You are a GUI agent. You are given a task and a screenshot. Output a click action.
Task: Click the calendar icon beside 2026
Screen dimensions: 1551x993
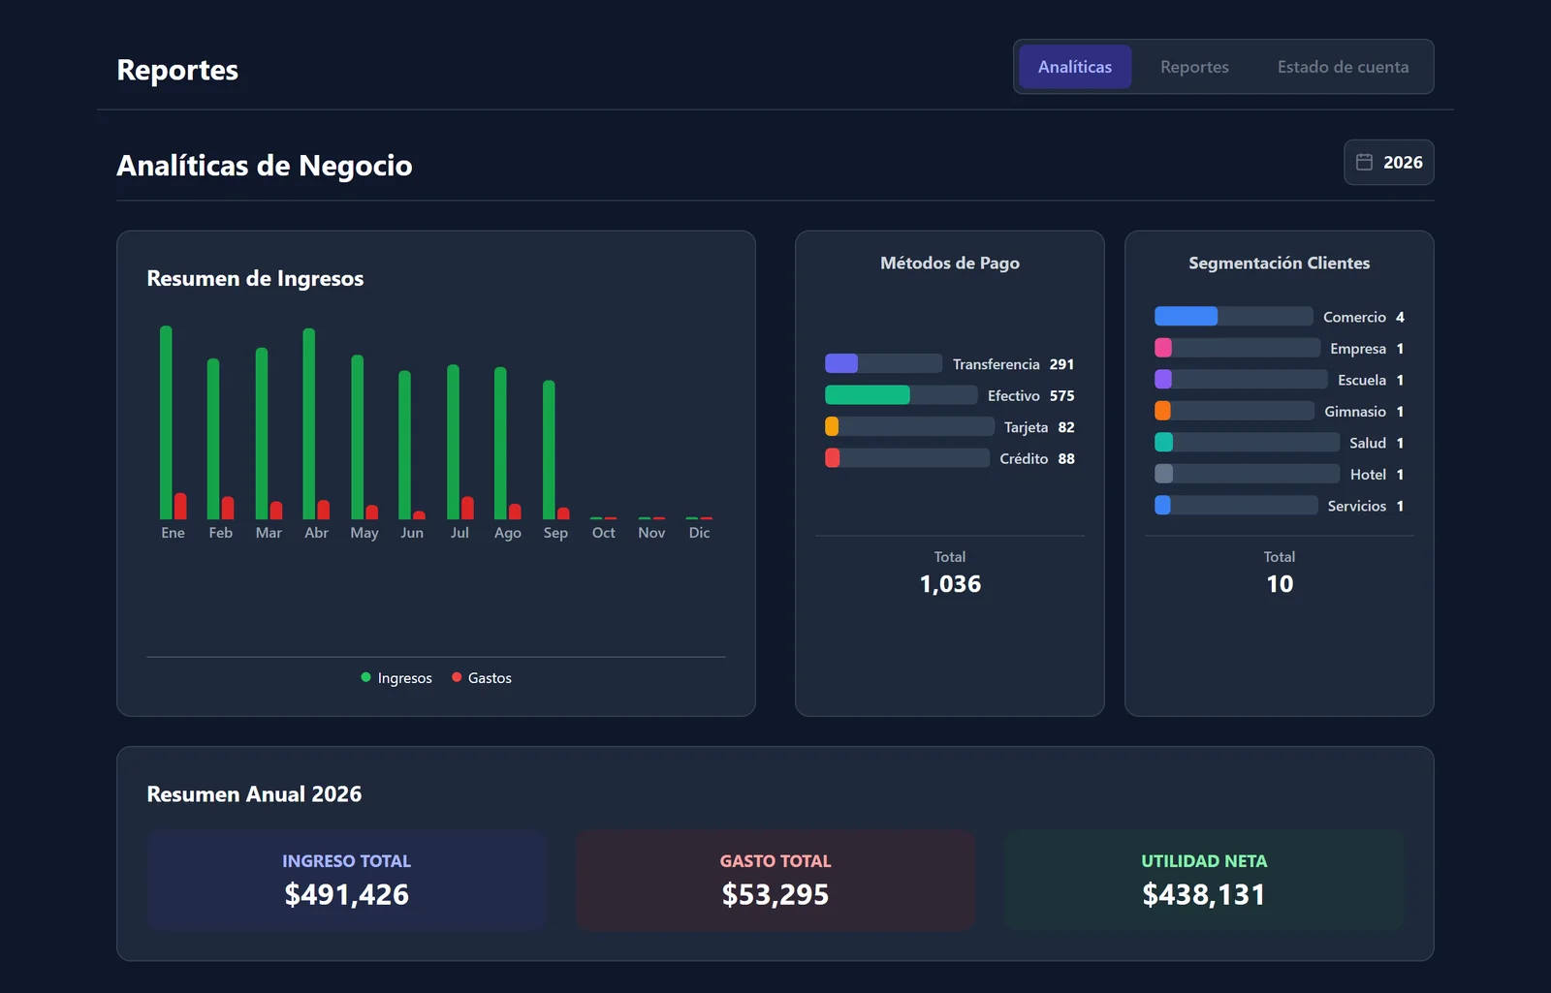(1364, 163)
